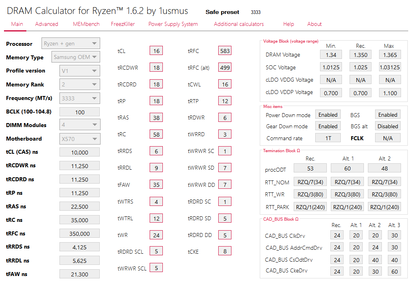411x282 pixels.
Task: Click the tFAW ns field
Action: click(80, 274)
